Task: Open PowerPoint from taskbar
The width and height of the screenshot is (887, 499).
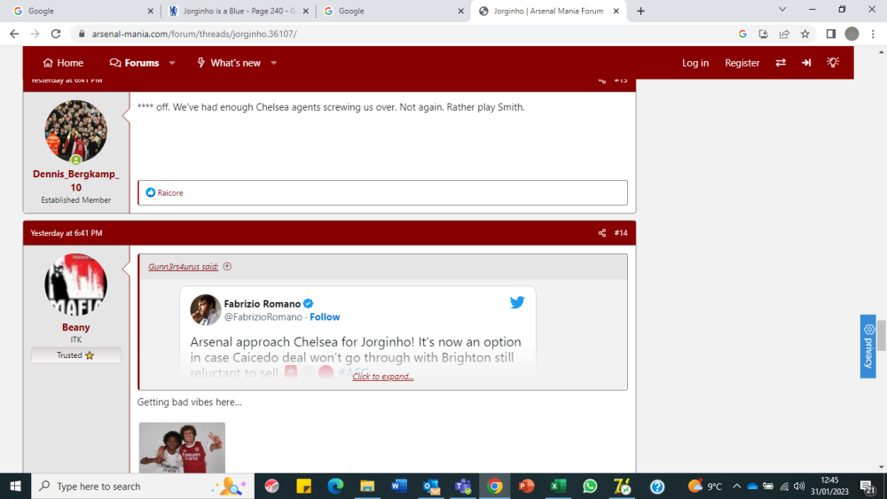Action: (x=526, y=486)
